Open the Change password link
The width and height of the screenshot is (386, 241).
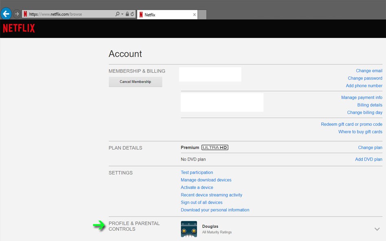click(x=365, y=78)
